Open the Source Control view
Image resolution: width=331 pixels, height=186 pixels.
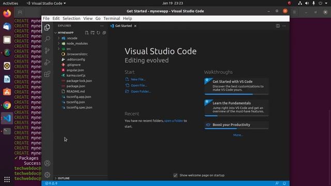click(47, 51)
